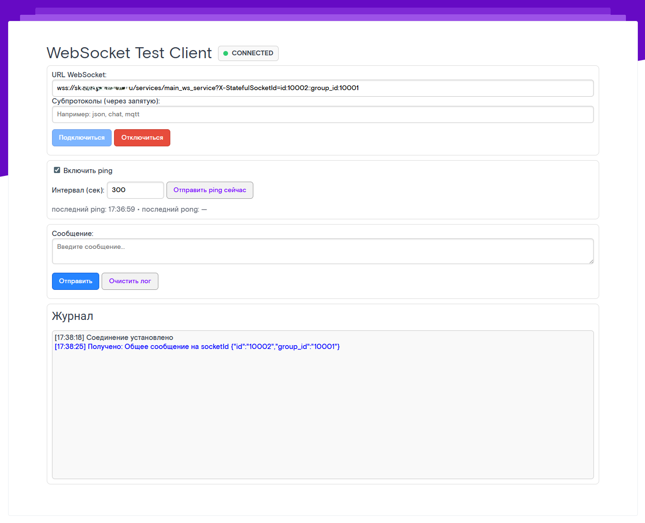Click the blue Получено log message
Image resolution: width=645 pixels, height=523 pixels.
tap(197, 347)
